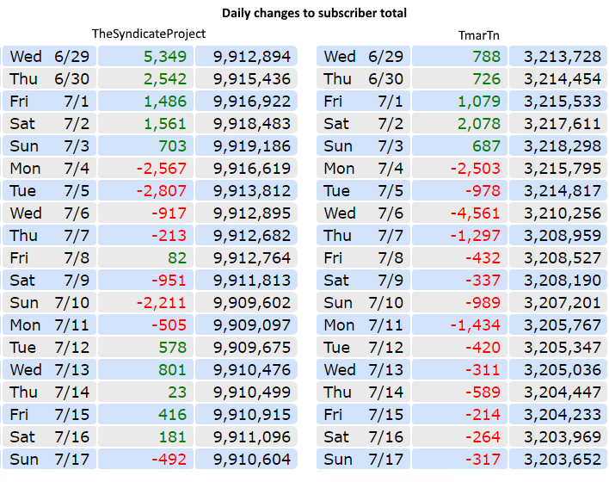Image resolution: width=609 pixels, height=482 pixels.
Task: Select the 23 change value
Action: click(x=177, y=392)
